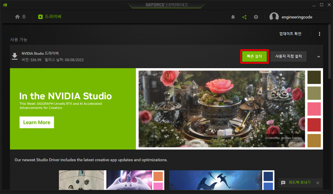This screenshot has width=333, height=194.
Task: Click the 릴리스 날짜: 08/08/2023 text
Action: pyautogui.click(x=64, y=60)
